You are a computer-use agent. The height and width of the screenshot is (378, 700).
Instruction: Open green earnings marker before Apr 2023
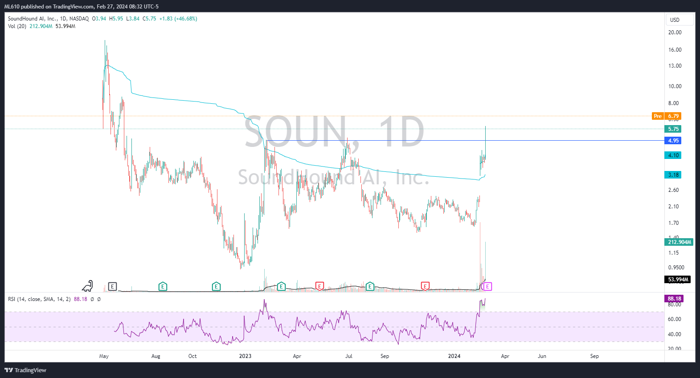click(281, 286)
